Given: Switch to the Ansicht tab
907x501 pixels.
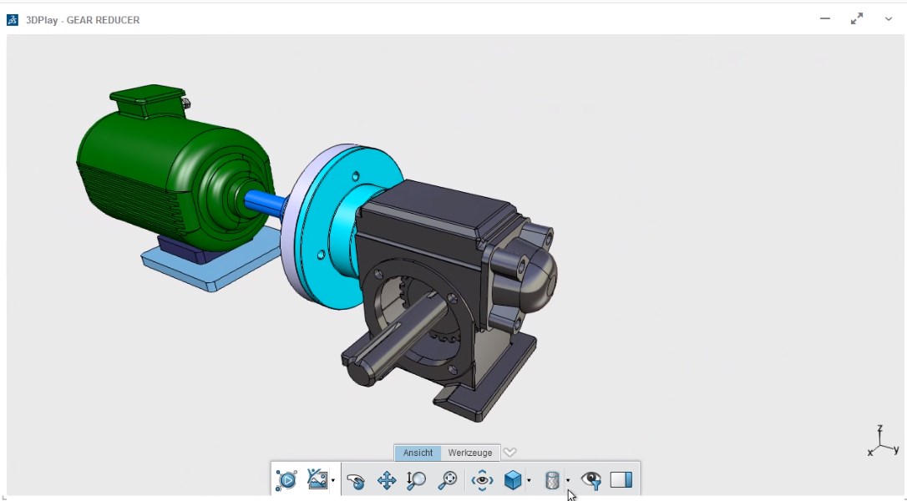Looking at the screenshot, I should [418, 453].
